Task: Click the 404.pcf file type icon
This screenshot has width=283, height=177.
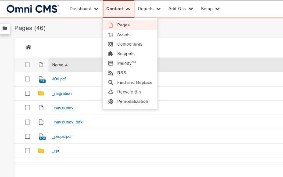Action: pyautogui.click(x=42, y=79)
